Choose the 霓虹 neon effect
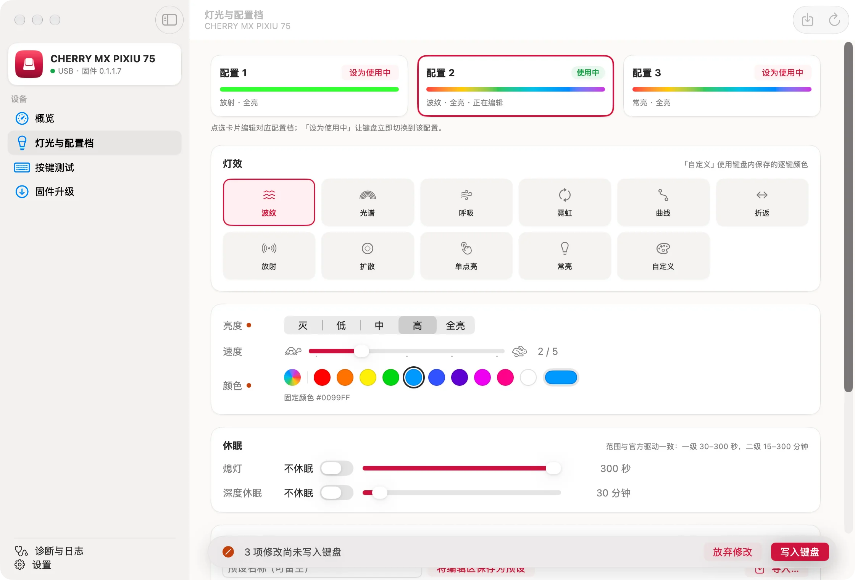The width and height of the screenshot is (855, 580). point(565,202)
